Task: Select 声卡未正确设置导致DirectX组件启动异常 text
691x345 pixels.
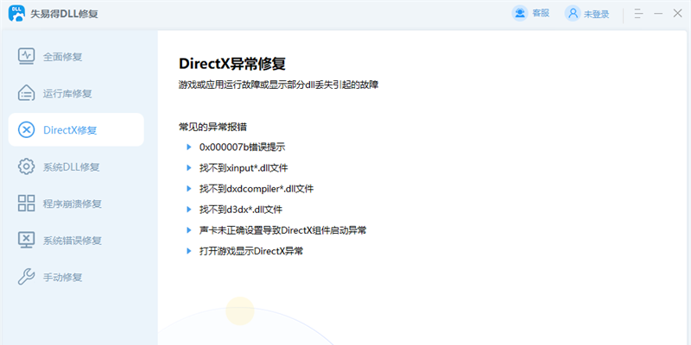Action: click(x=282, y=230)
